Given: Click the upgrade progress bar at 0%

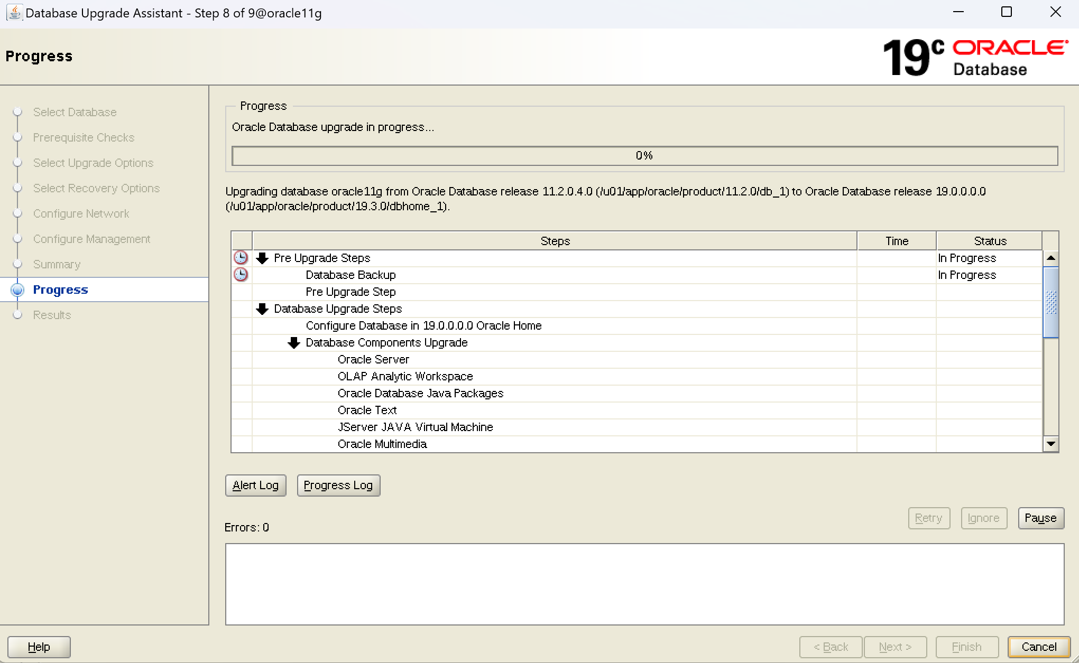Looking at the screenshot, I should pos(644,156).
